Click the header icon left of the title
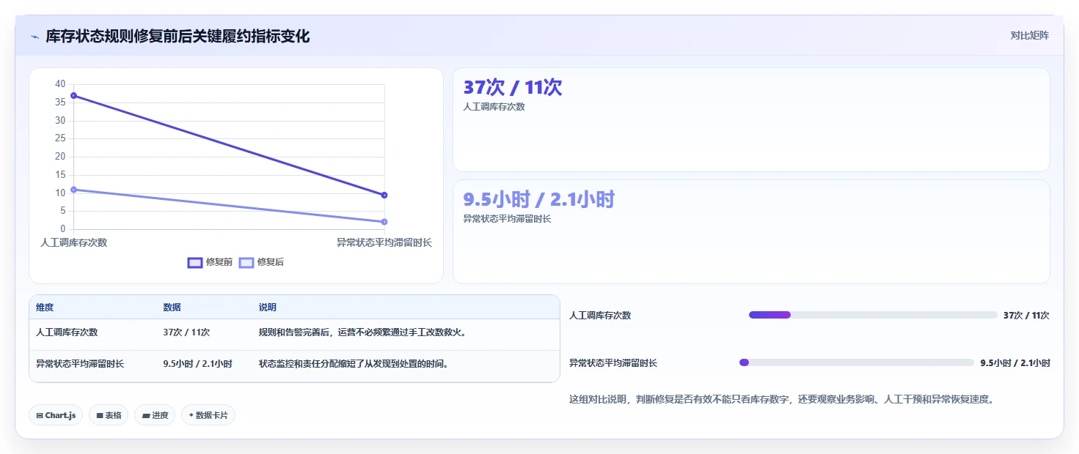Image resolution: width=1079 pixels, height=454 pixels. pyautogui.click(x=34, y=37)
